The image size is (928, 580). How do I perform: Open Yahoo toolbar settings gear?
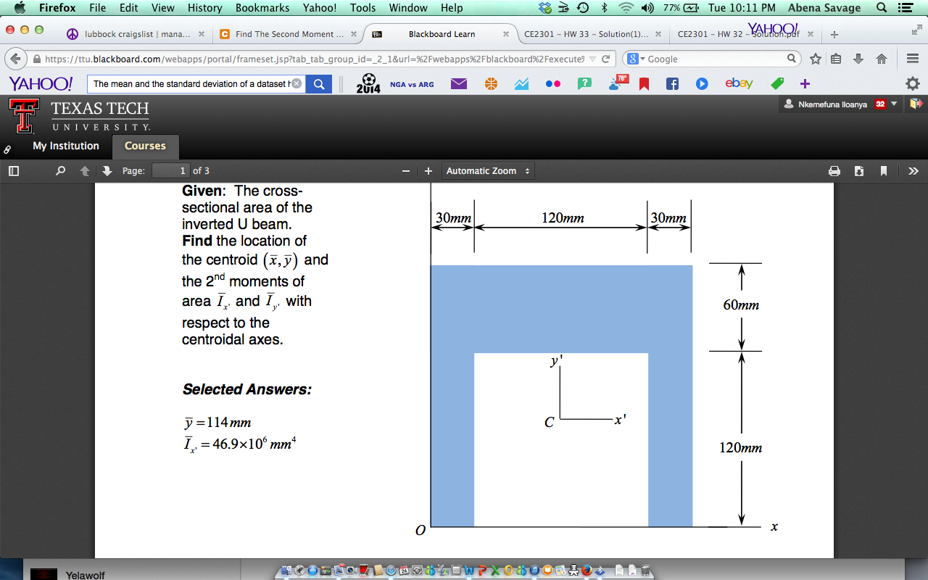[913, 84]
